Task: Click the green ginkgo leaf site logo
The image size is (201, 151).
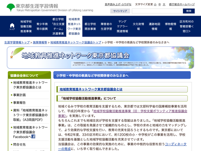Action: [x=11, y=7]
